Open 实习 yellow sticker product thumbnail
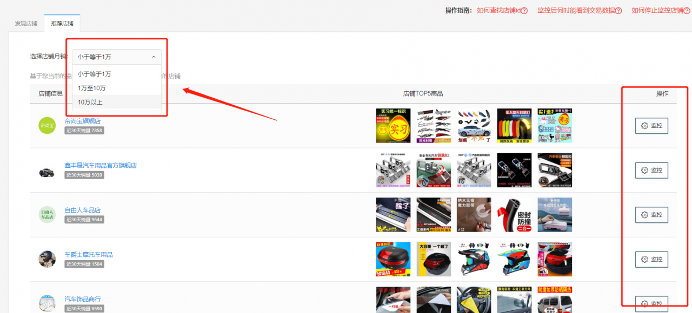The width and height of the screenshot is (692, 313). click(393, 126)
